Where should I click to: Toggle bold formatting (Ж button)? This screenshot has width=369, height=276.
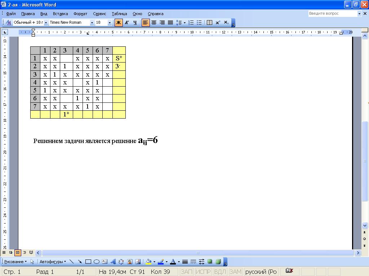(119, 23)
